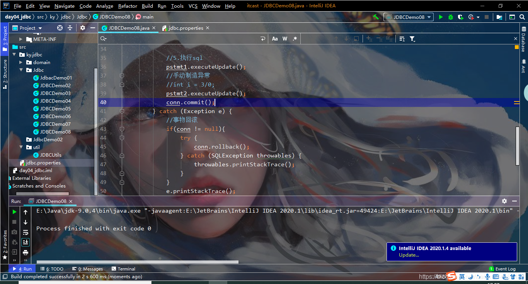
Task: Collapse the util package
Action: tap(21, 147)
